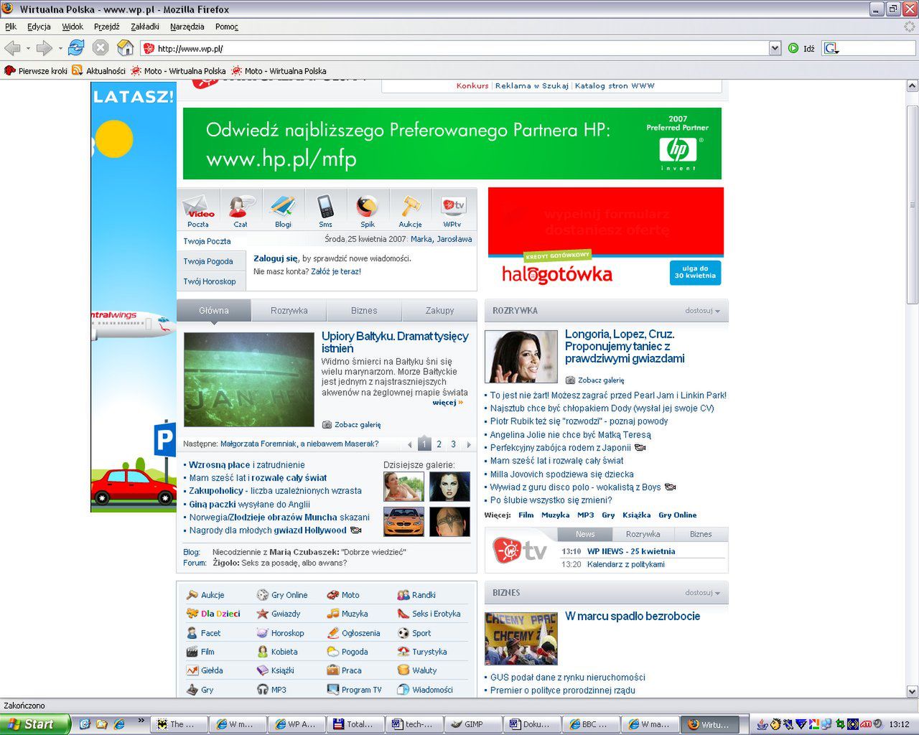This screenshot has height=735, width=919.
Task: Open the Rozrywka section dostosuj dropdown
Action: [702, 311]
